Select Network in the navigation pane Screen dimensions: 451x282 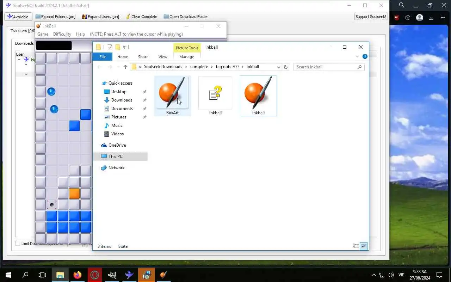(116, 168)
